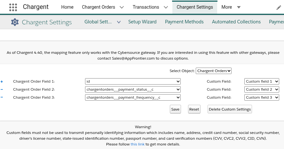Expand the Chargent Orders tab chevron
The width and height of the screenshot is (284, 149).
tap(122, 7)
